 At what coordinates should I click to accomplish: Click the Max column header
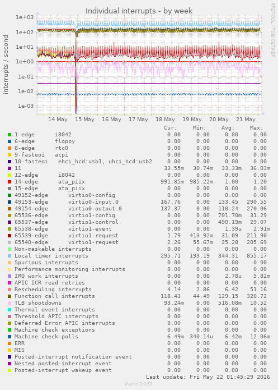(256, 128)
